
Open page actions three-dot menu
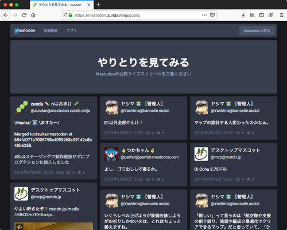pos(204,15)
